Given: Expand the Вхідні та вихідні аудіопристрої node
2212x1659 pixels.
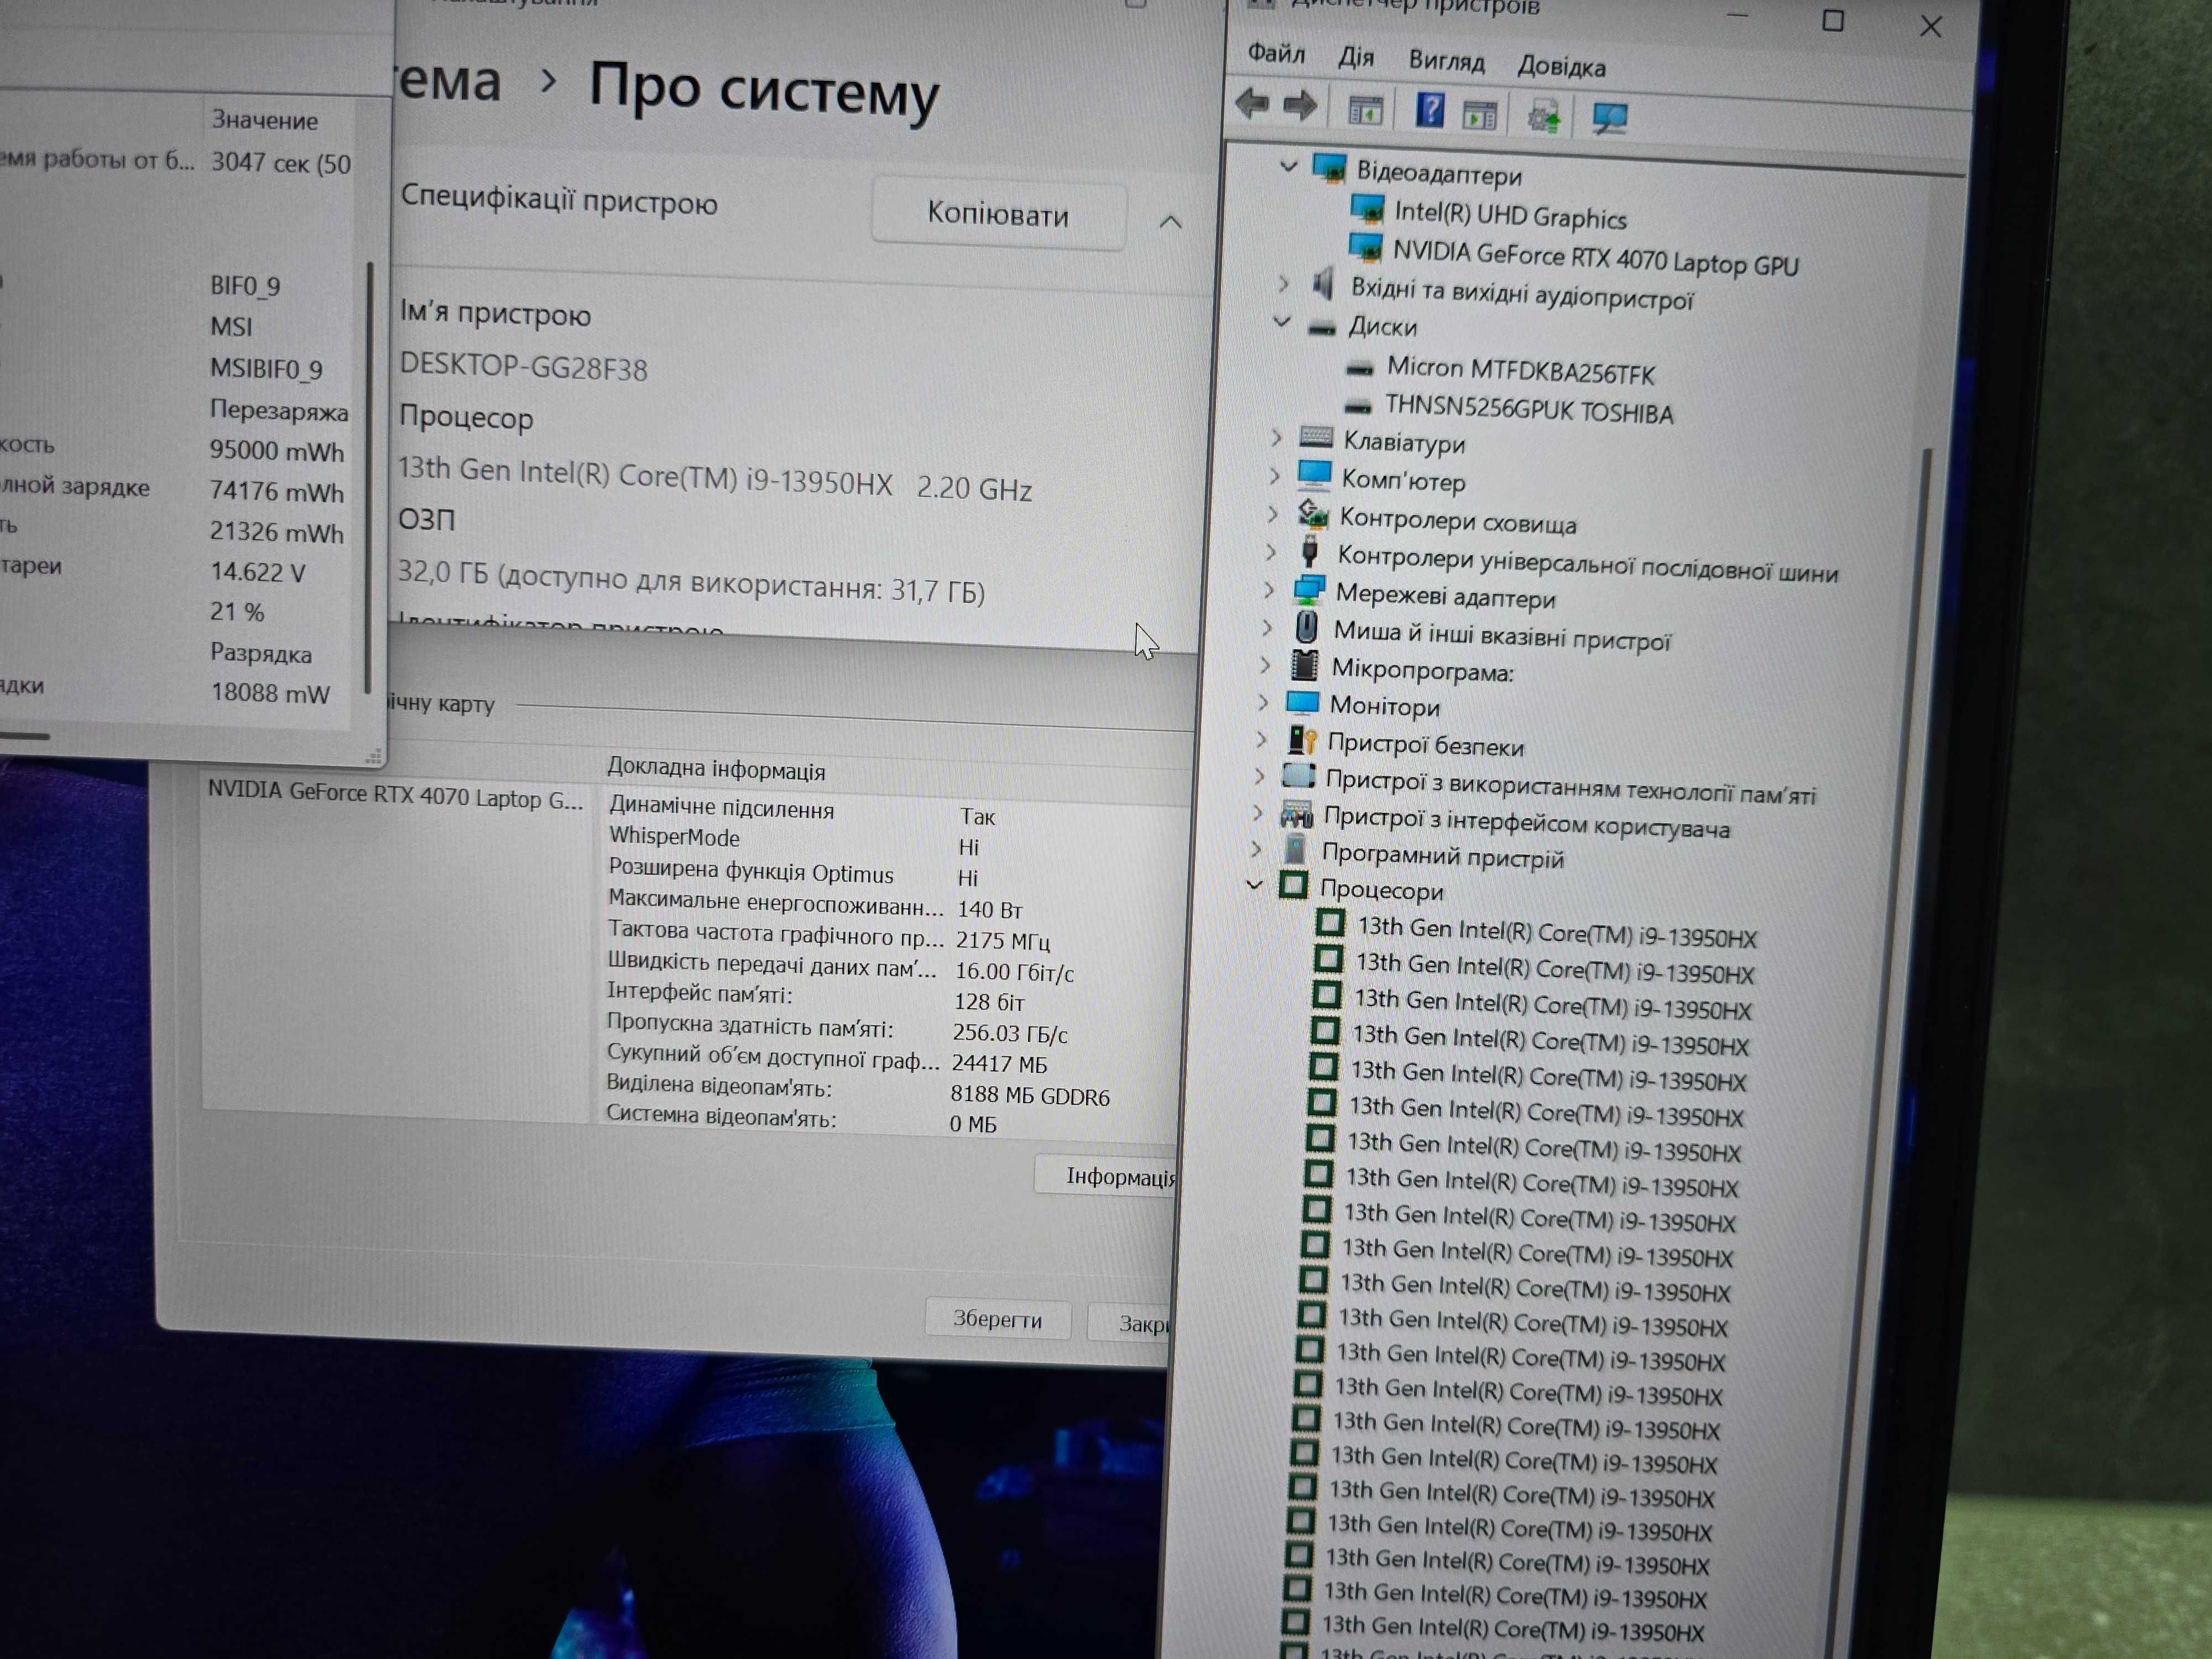Looking at the screenshot, I should [x=1283, y=284].
